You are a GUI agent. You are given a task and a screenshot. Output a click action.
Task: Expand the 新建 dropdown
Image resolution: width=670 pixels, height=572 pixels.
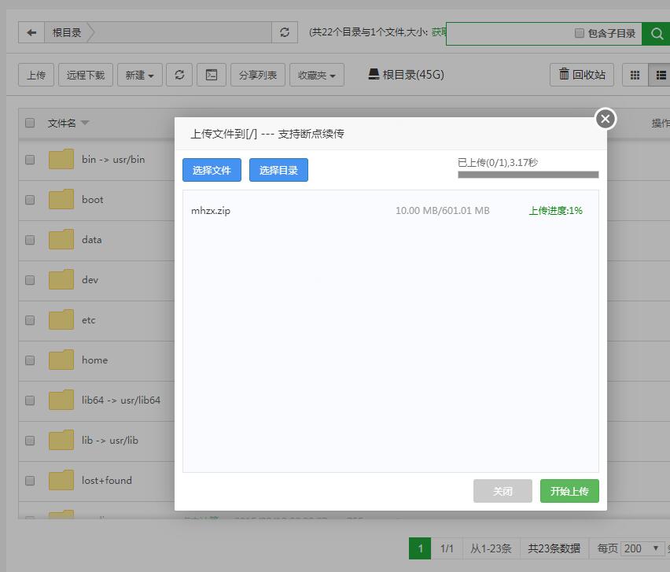pos(140,75)
